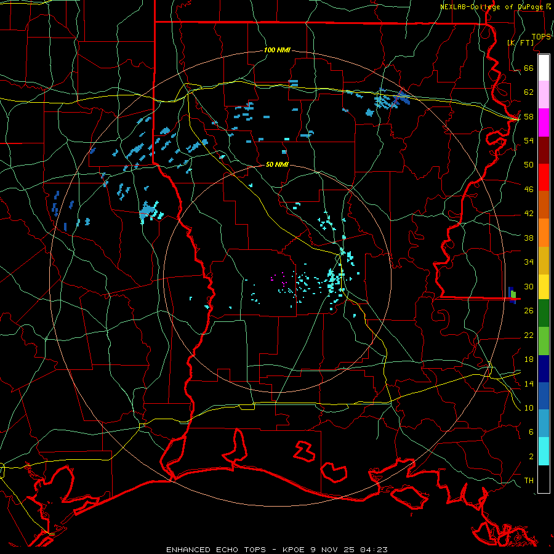This screenshot has width=554, height=554.
Task: Click legend value "10"
Action: 529,407
